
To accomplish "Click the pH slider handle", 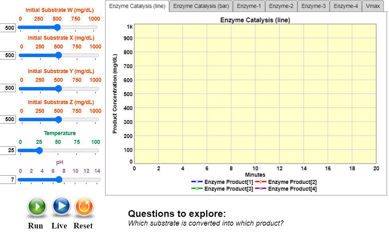I will [x=59, y=180].
